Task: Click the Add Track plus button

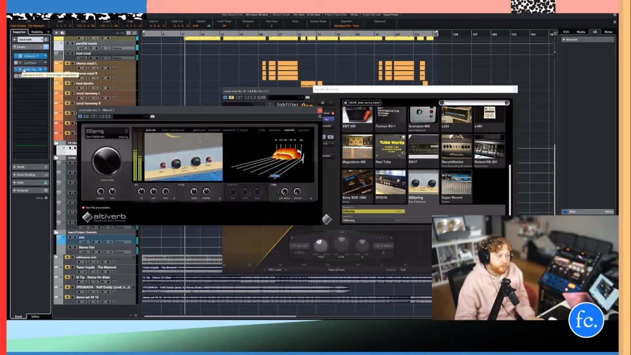Action: [x=56, y=33]
